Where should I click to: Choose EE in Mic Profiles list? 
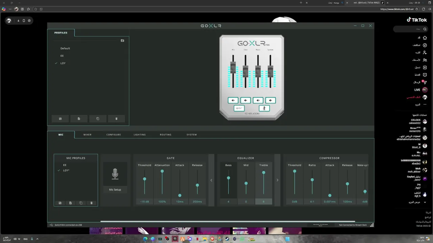pyautogui.click(x=65, y=165)
